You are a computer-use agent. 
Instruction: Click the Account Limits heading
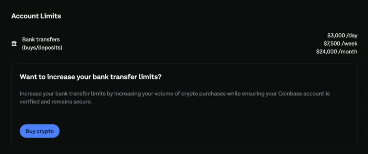click(36, 16)
